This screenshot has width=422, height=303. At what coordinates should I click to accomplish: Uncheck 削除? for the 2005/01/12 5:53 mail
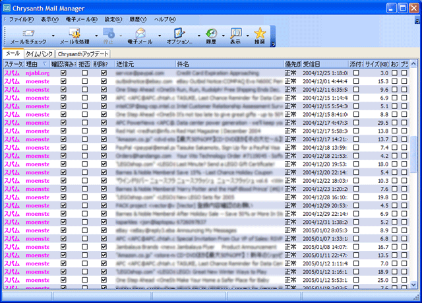click(x=104, y=280)
